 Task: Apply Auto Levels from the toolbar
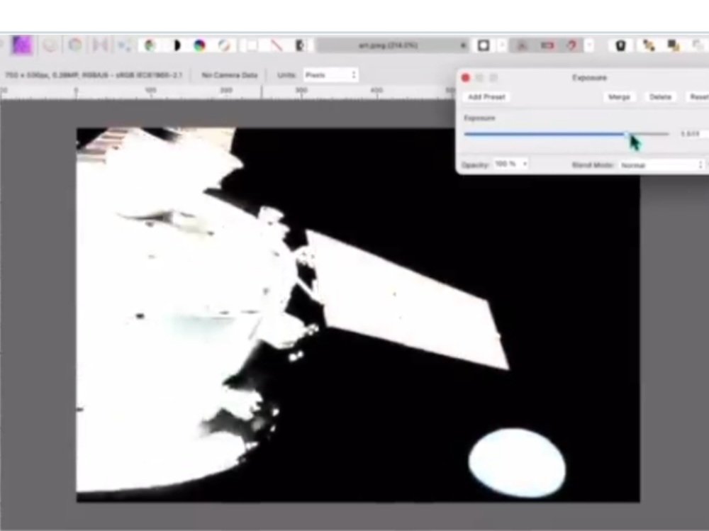150,45
